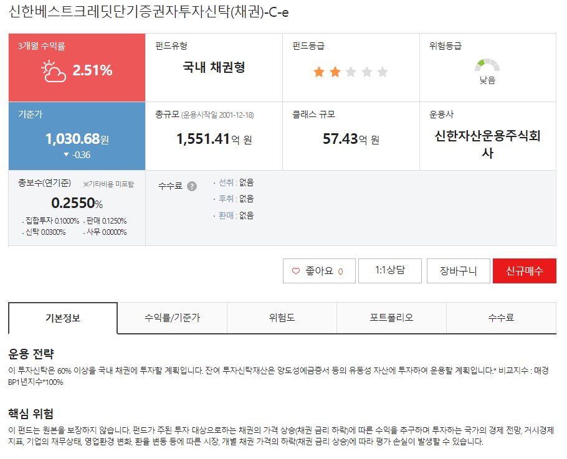Open the 위험도 tab

pos(282,318)
